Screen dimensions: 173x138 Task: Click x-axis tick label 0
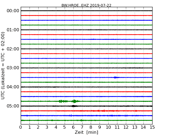(21, 127)
